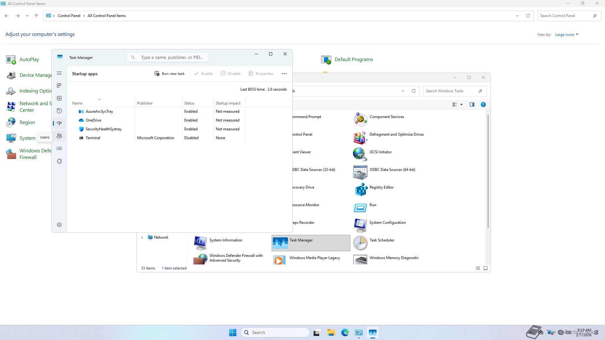Viewport: 605px width, 340px height.
Task: Toggle the Task Manager hamburger navigation menu
Action: coord(59,73)
